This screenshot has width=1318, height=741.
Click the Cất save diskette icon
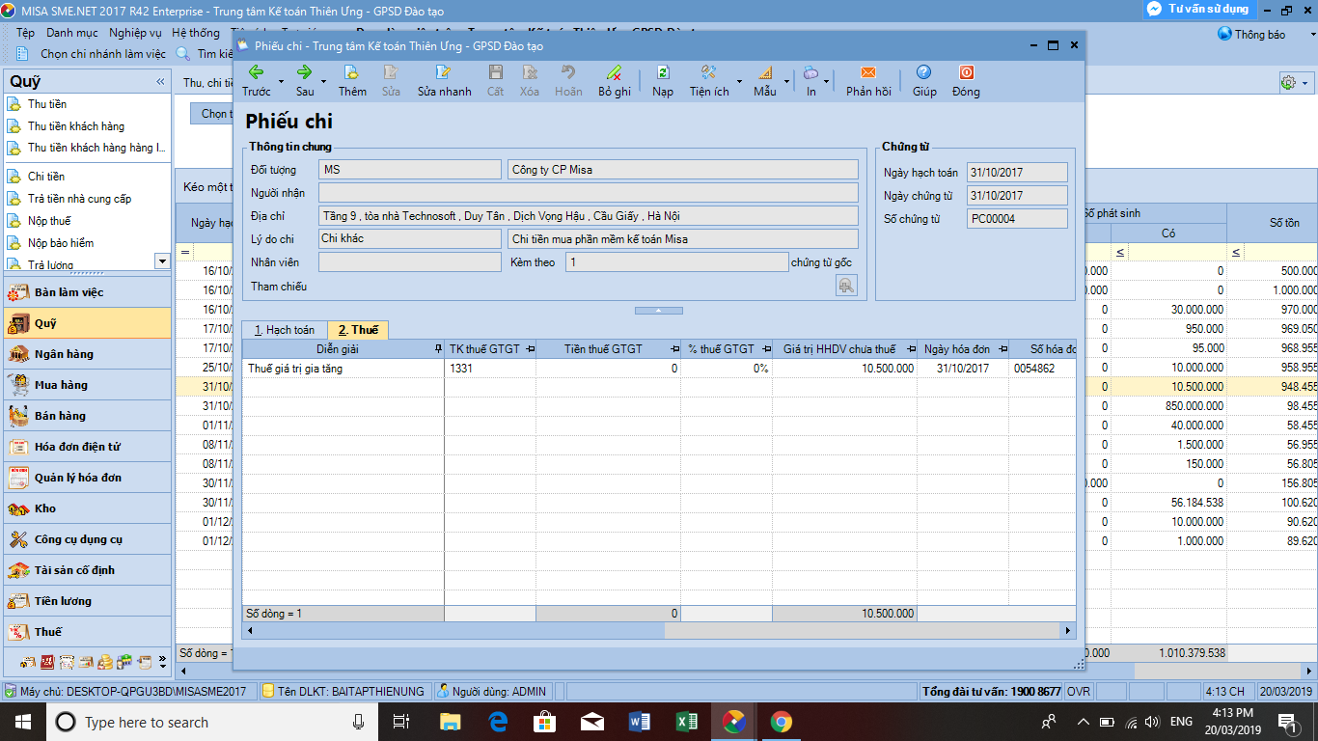click(495, 72)
